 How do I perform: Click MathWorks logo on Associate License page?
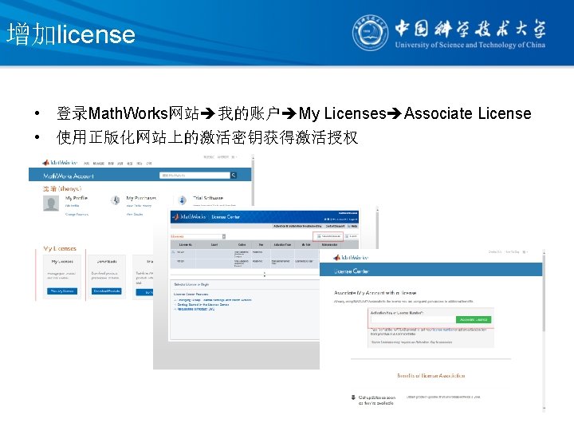coord(351,257)
